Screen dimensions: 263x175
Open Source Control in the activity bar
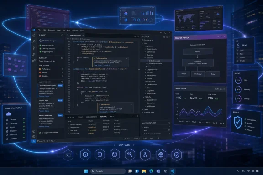click(34, 48)
